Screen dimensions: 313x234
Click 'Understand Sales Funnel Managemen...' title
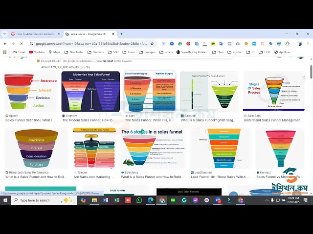point(273,120)
